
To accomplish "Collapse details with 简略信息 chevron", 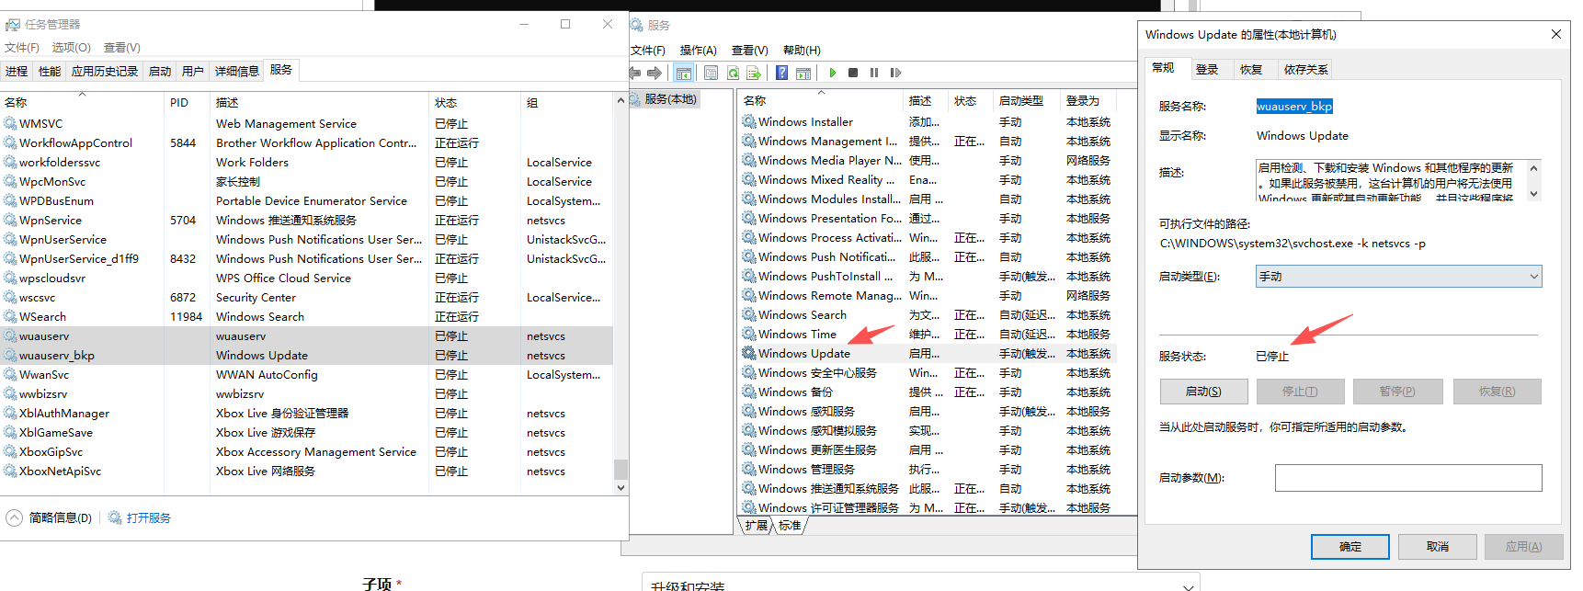I will [x=14, y=517].
